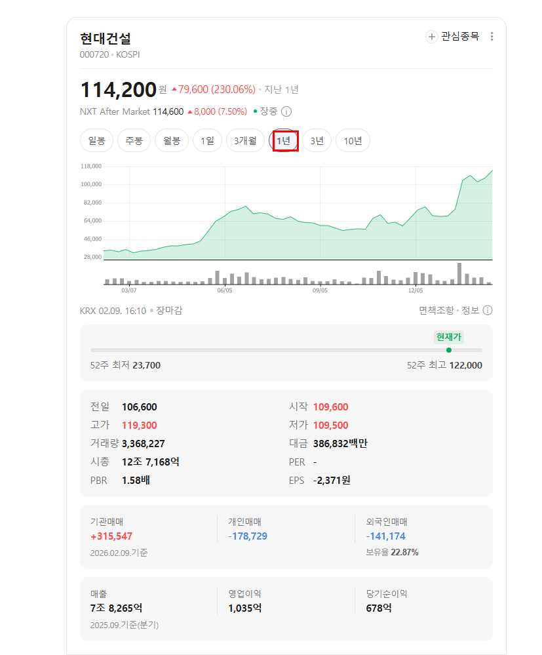542x655 pixels.
Task: Click the 2026.02.09.기준 date note
Action: point(119,553)
